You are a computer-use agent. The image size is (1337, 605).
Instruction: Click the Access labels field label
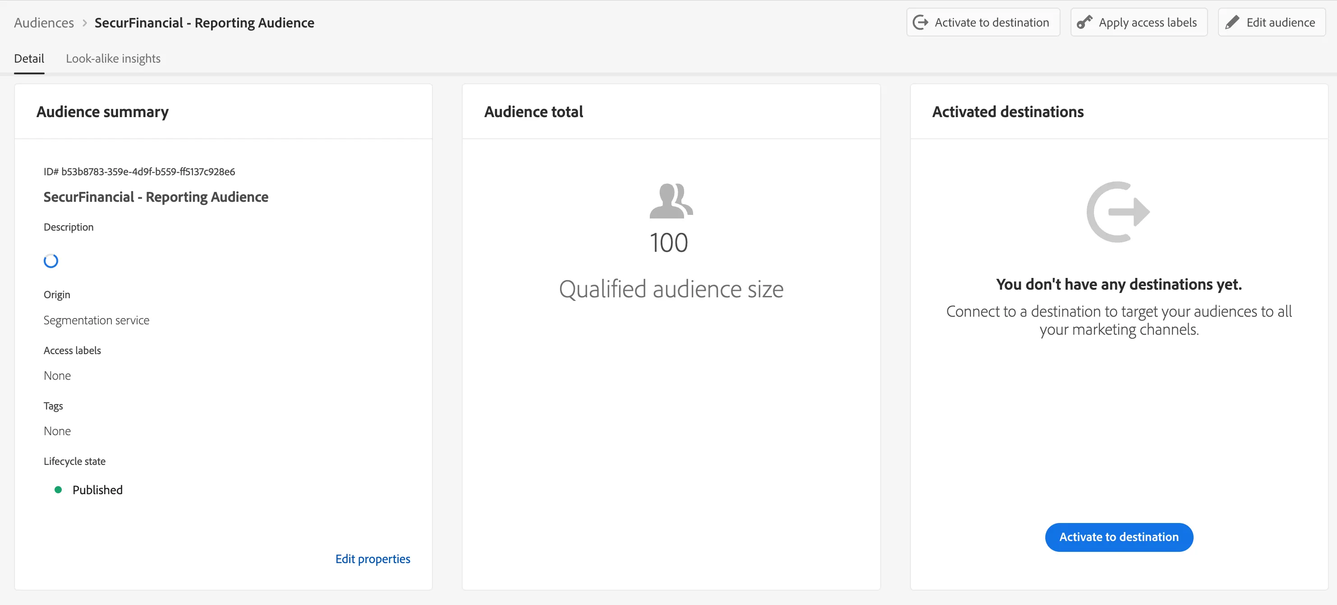point(72,350)
